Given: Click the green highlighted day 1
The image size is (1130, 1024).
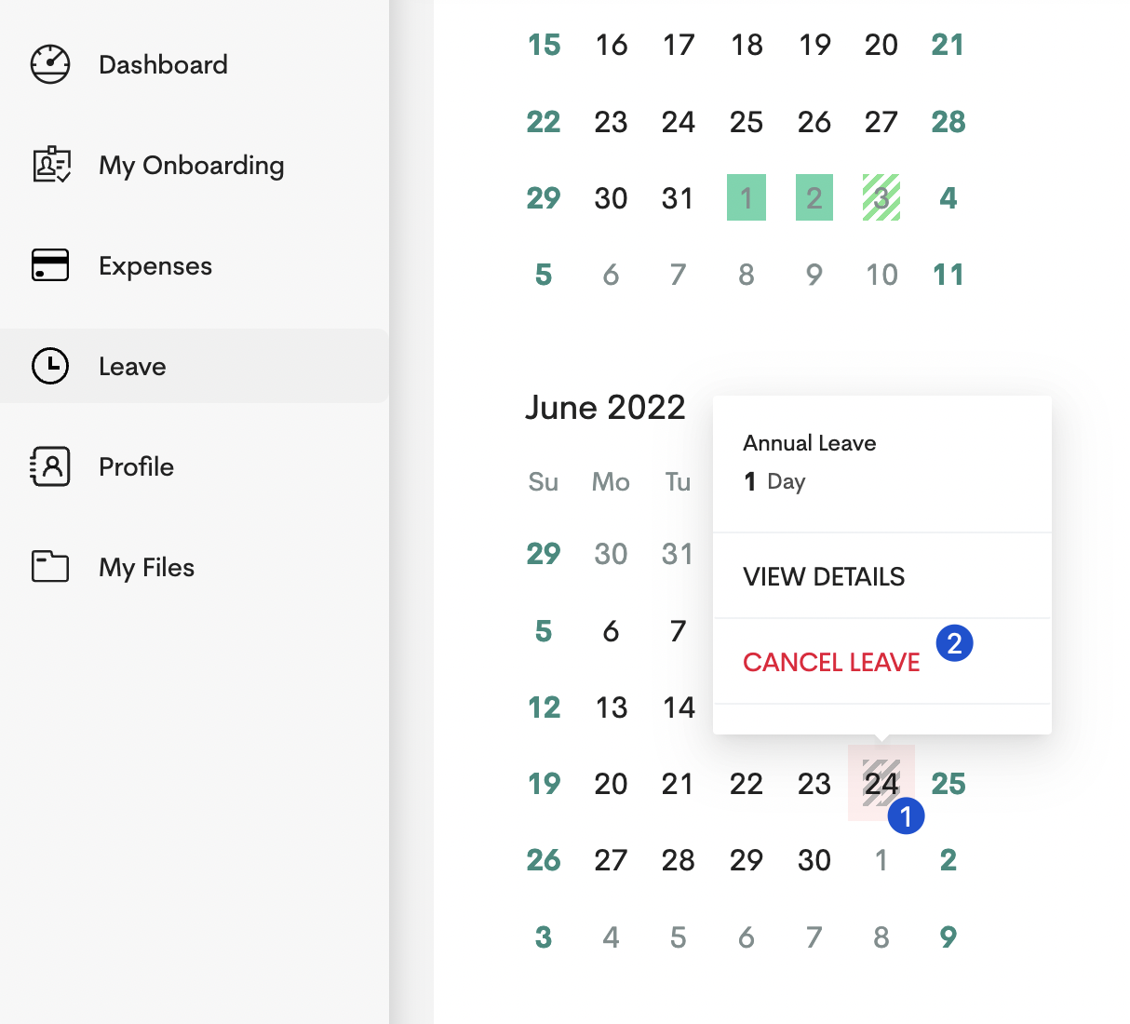Looking at the screenshot, I should [x=747, y=197].
